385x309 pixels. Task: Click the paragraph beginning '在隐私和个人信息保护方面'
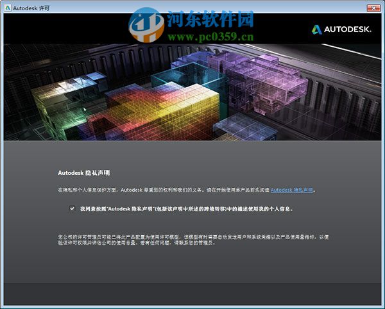(186, 190)
